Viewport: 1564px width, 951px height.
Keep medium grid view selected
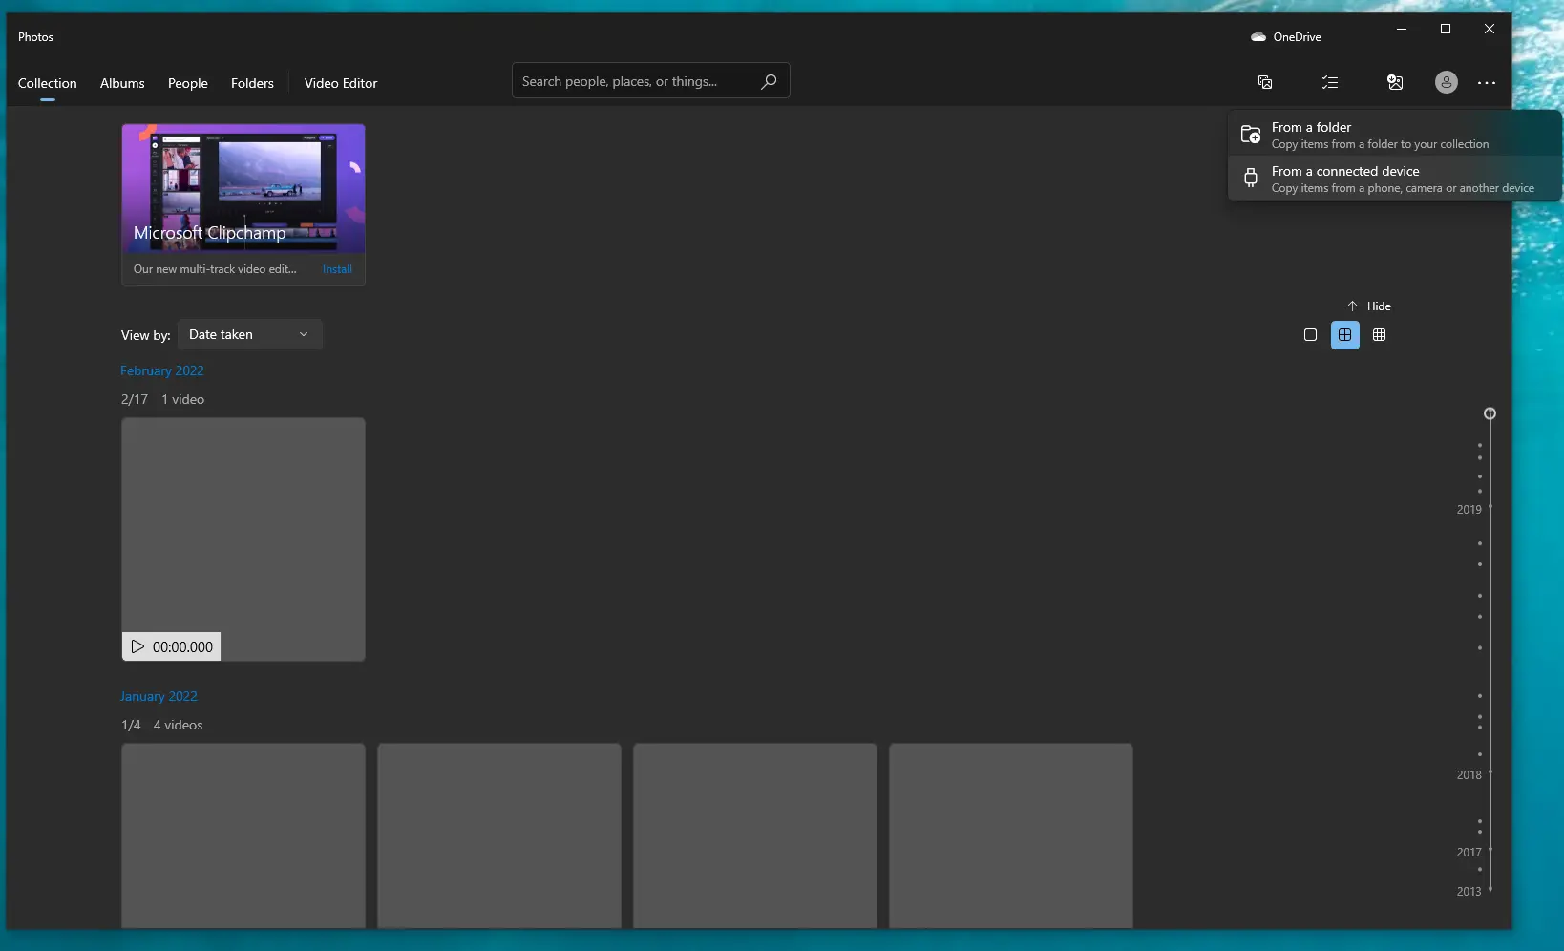[1344, 335]
